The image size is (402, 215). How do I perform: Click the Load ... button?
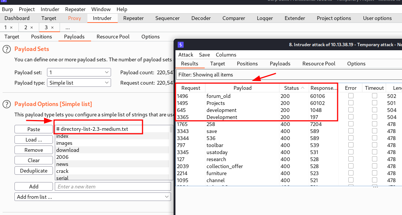(34, 140)
